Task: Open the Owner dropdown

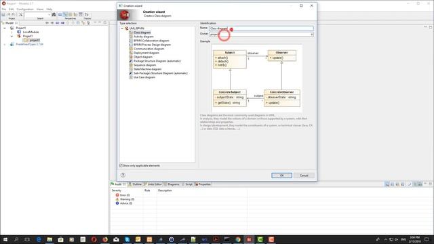Action: [x=312, y=35]
